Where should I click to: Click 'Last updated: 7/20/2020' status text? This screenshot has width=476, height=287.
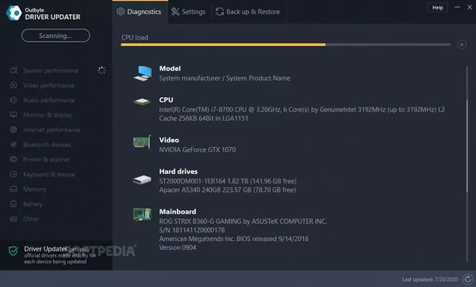429,279
